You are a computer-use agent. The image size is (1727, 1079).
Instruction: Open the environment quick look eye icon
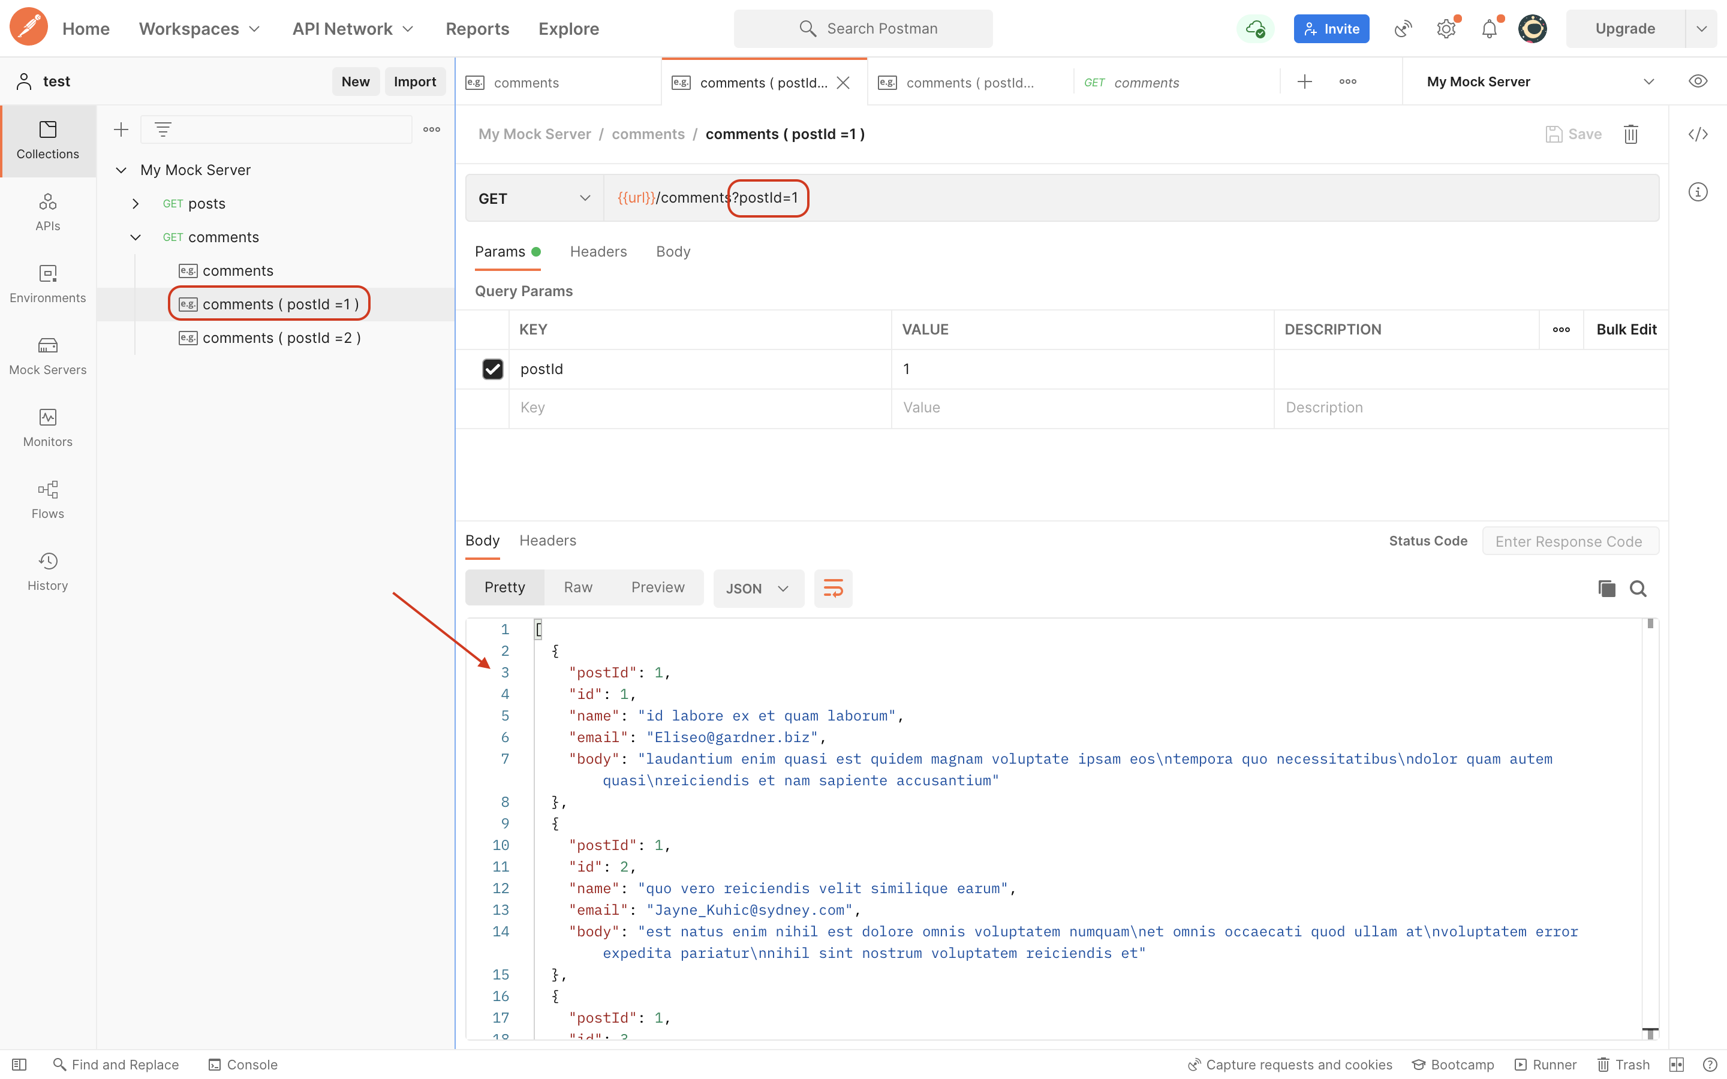(x=1698, y=82)
